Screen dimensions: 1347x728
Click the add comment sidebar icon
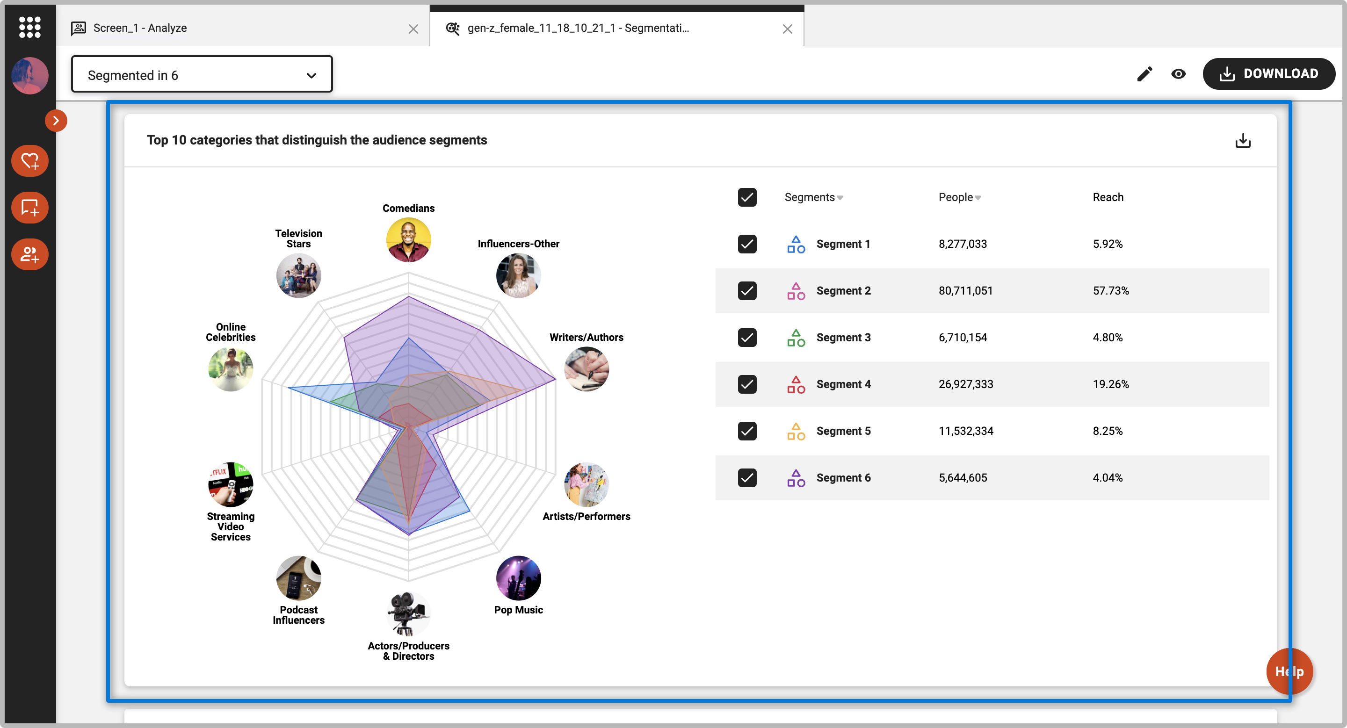[30, 208]
